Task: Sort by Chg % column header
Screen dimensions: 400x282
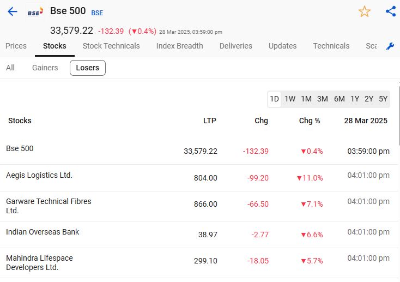Action: pyautogui.click(x=310, y=121)
